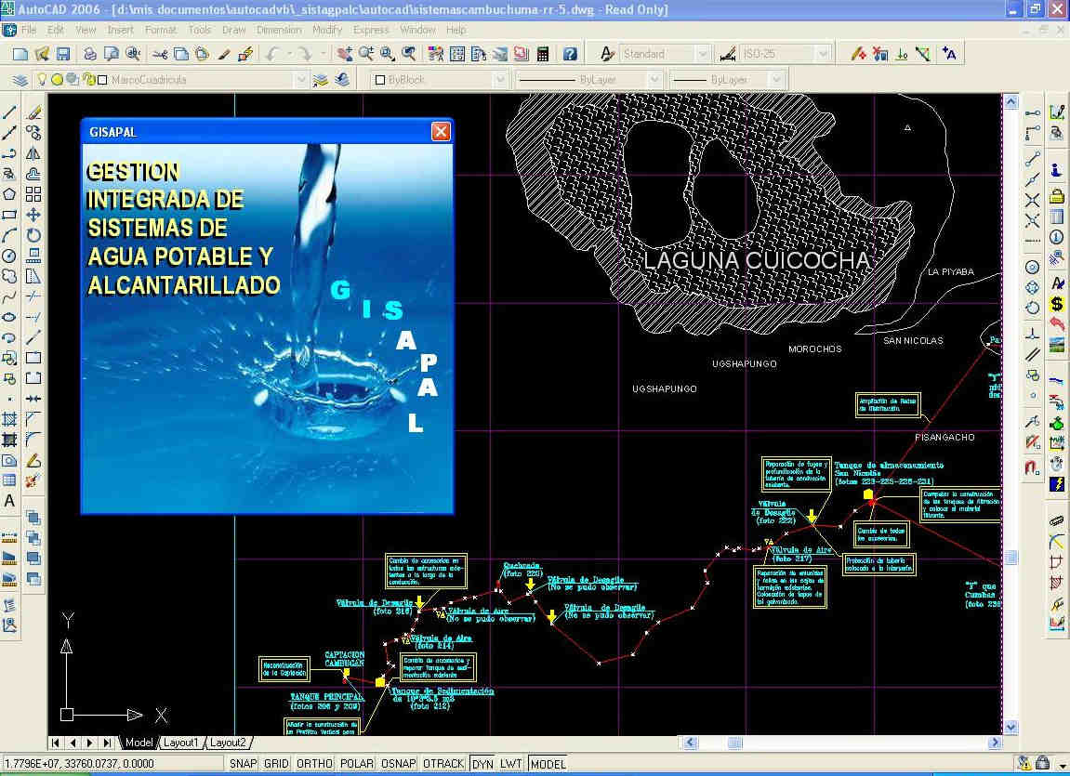Select the Line drawing tool

pyautogui.click(x=10, y=112)
